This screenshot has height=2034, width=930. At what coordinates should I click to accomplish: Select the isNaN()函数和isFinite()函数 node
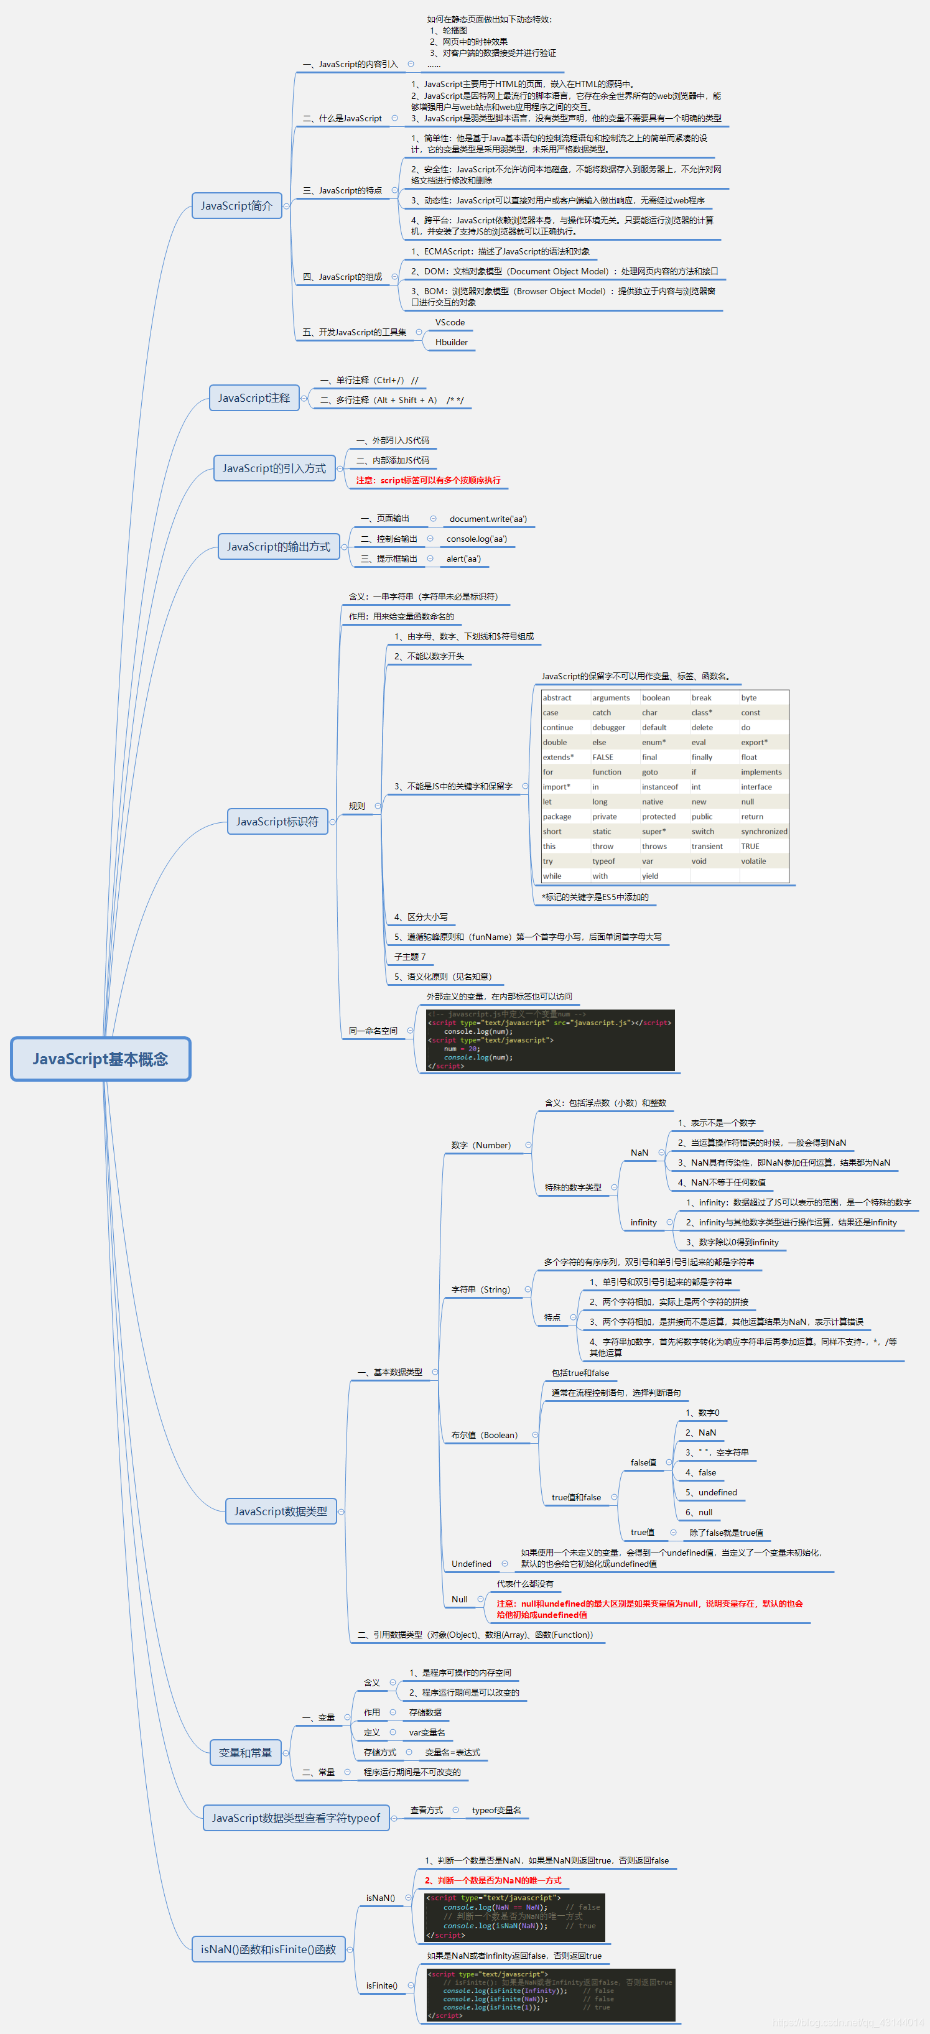(x=268, y=1949)
